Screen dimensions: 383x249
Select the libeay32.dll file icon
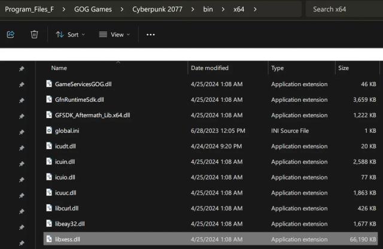coord(49,223)
